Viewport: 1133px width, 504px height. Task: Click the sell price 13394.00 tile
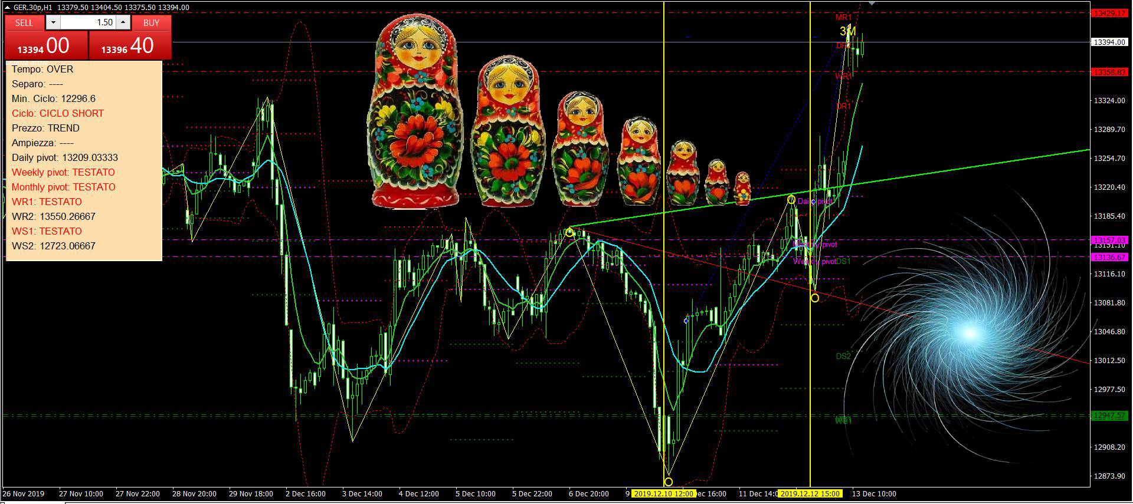tap(46, 46)
